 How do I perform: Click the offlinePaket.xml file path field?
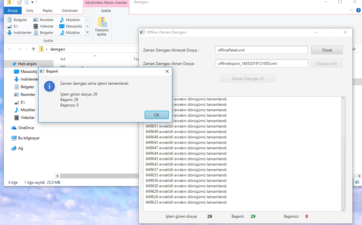tap(261, 50)
